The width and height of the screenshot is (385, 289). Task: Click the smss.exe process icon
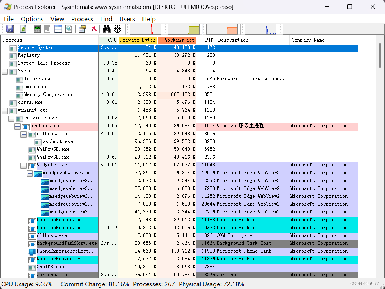coord(20,87)
